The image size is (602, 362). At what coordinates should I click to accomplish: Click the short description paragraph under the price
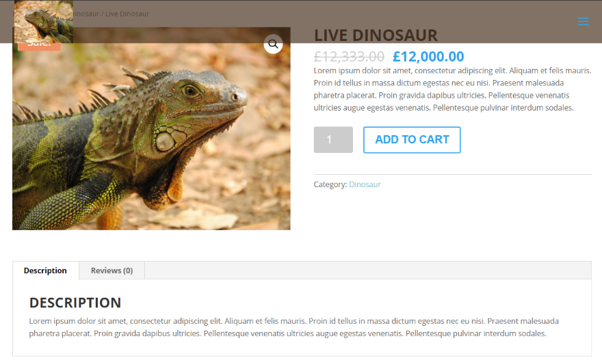point(451,89)
